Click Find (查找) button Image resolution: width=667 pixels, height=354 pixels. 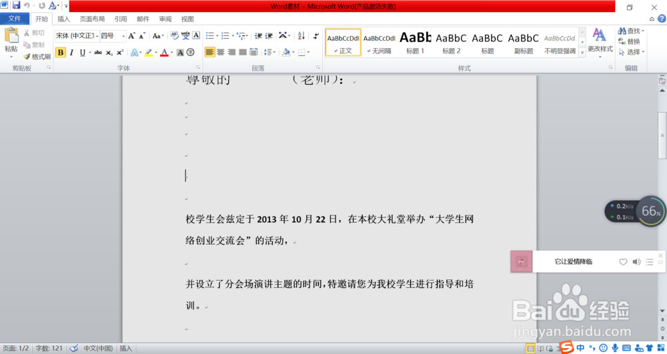pos(630,31)
